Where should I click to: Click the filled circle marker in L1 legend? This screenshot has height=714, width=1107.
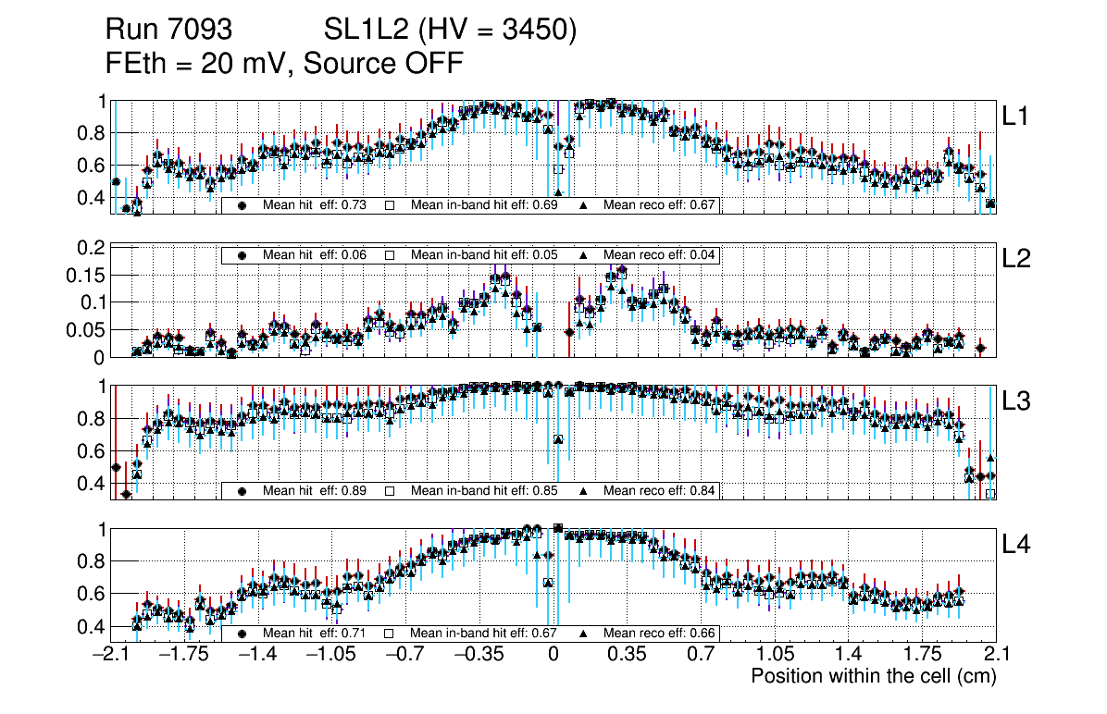click(x=243, y=205)
